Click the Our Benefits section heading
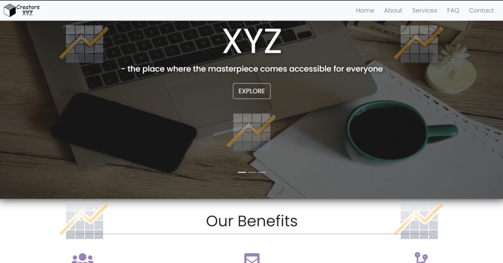The width and height of the screenshot is (503, 263). pyautogui.click(x=252, y=221)
